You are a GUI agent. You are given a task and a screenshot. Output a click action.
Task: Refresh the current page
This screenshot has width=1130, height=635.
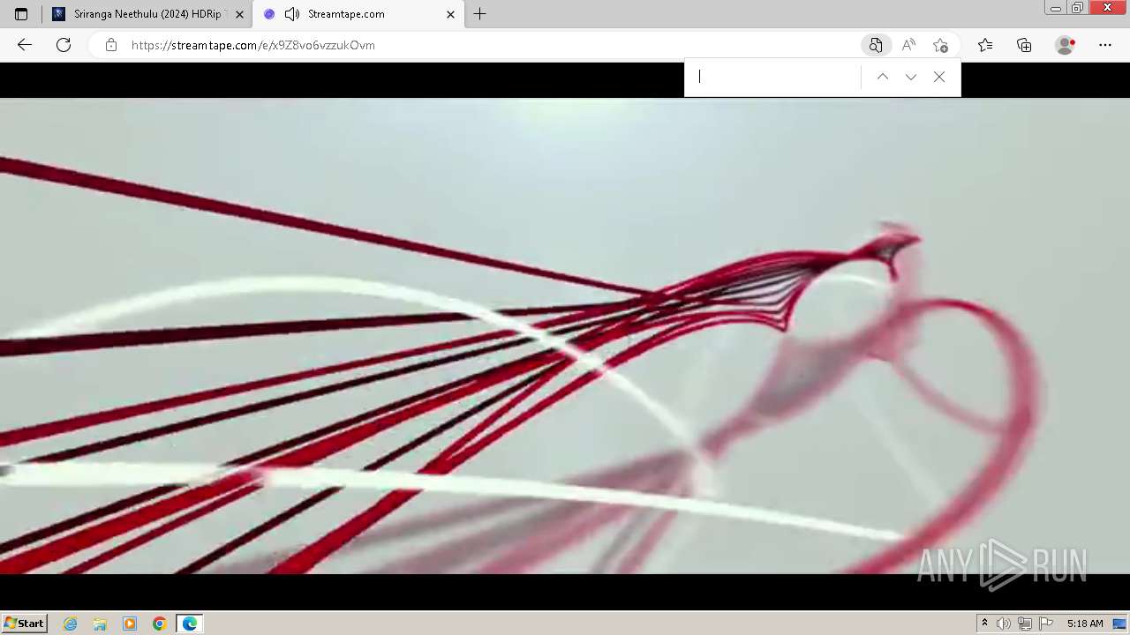pos(64,45)
